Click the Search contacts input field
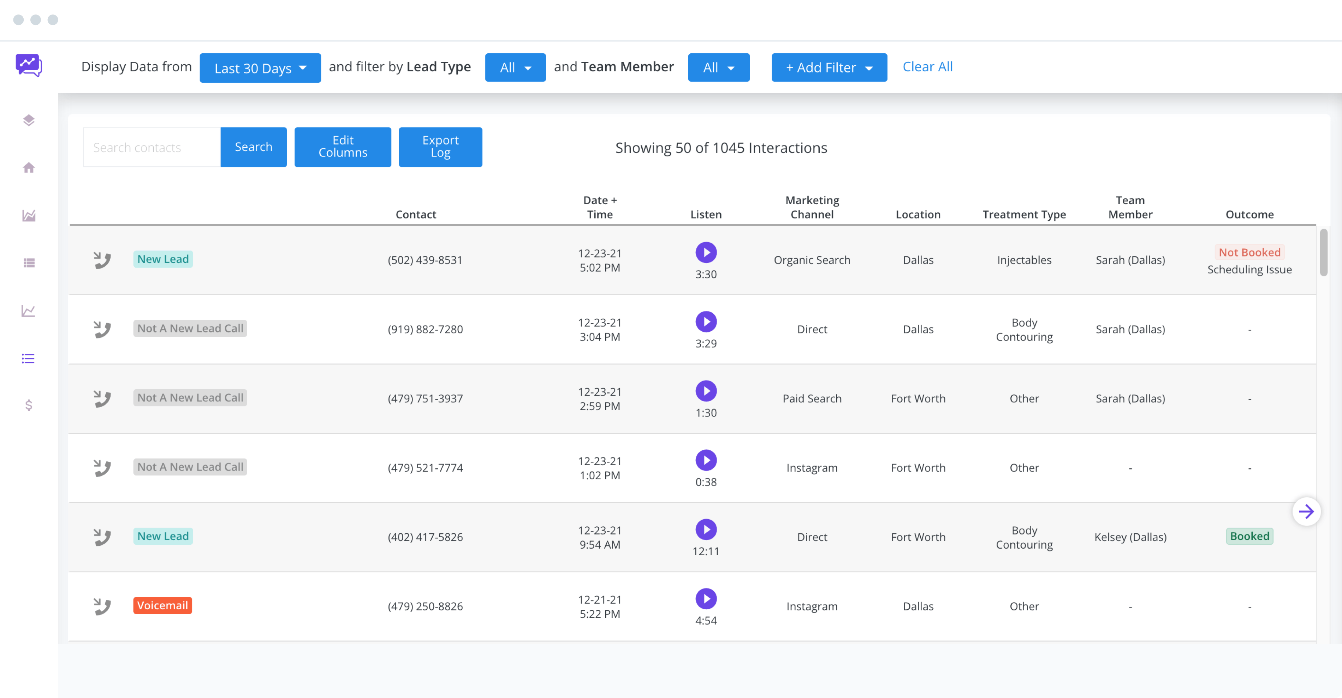Image resolution: width=1342 pixels, height=698 pixels. click(152, 147)
